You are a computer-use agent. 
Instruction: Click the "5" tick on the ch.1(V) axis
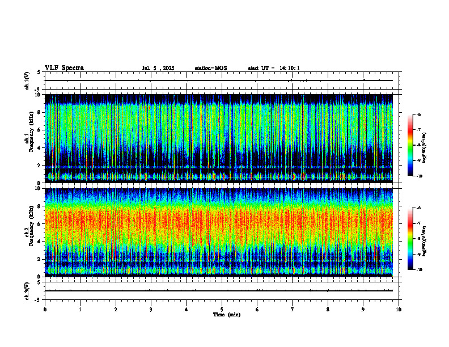(x=40, y=72)
